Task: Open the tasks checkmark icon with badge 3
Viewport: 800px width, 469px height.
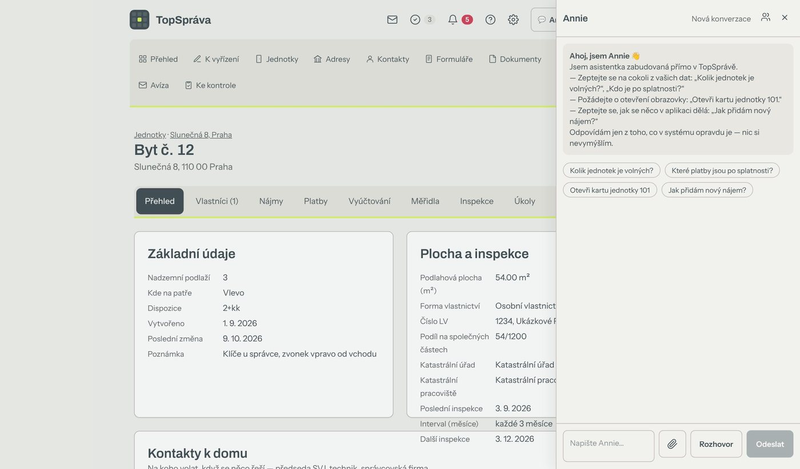Action: [x=422, y=19]
